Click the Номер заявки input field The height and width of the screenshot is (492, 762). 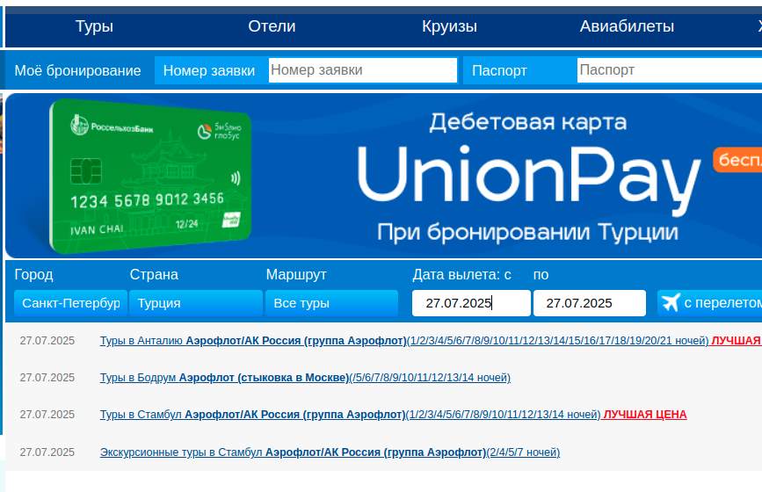coord(362,70)
